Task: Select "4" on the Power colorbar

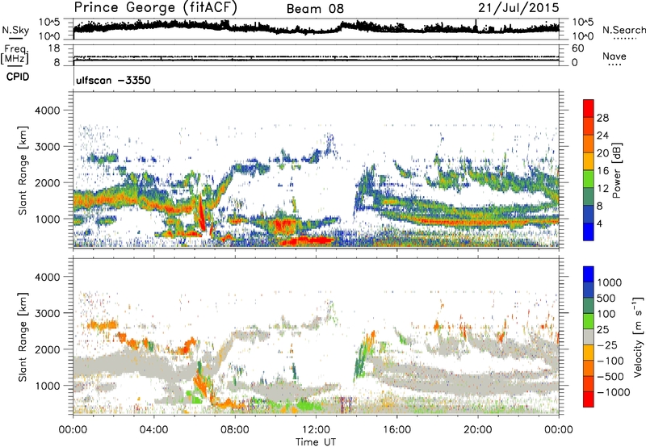Action: tap(599, 223)
